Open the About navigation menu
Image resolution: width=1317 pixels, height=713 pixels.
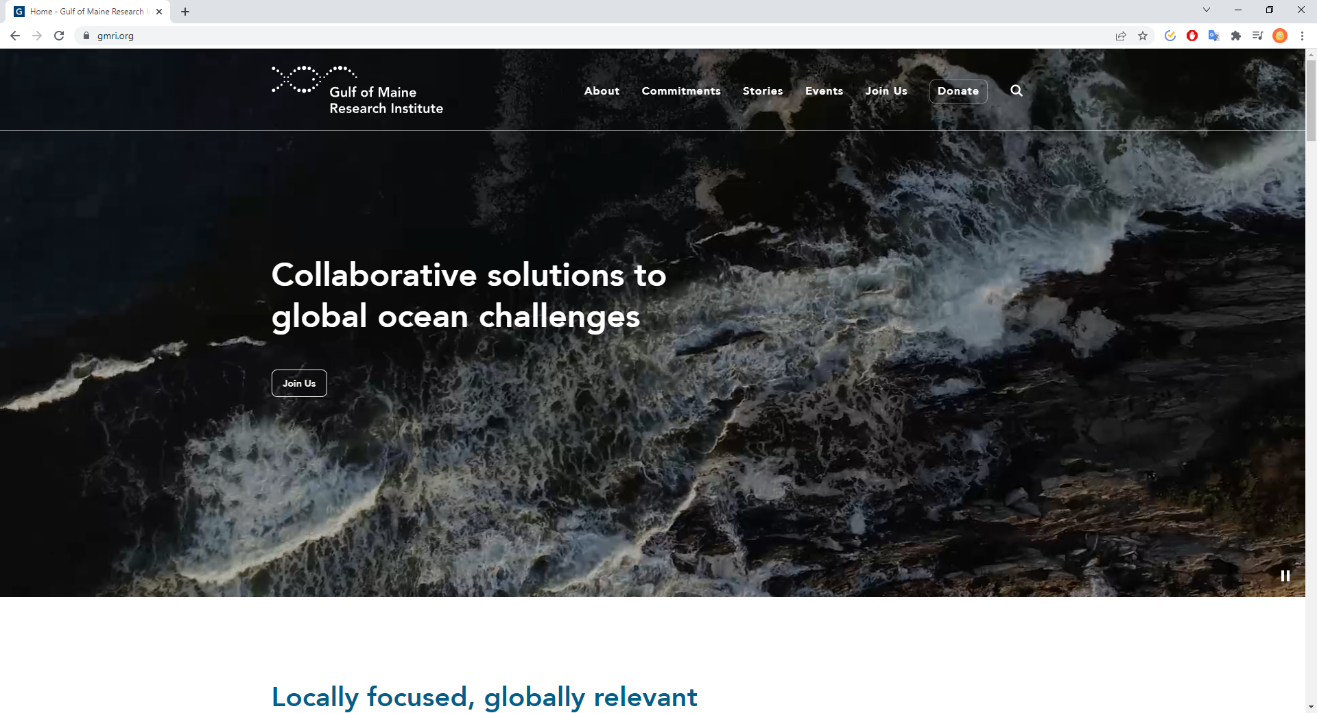(602, 91)
